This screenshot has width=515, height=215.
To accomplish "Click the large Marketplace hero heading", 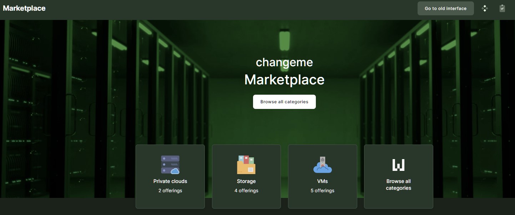I will pyautogui.click(x=284, y=80).
